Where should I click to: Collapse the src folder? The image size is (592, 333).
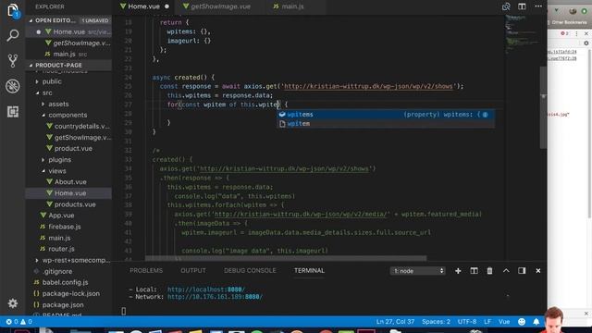point(47,92)
